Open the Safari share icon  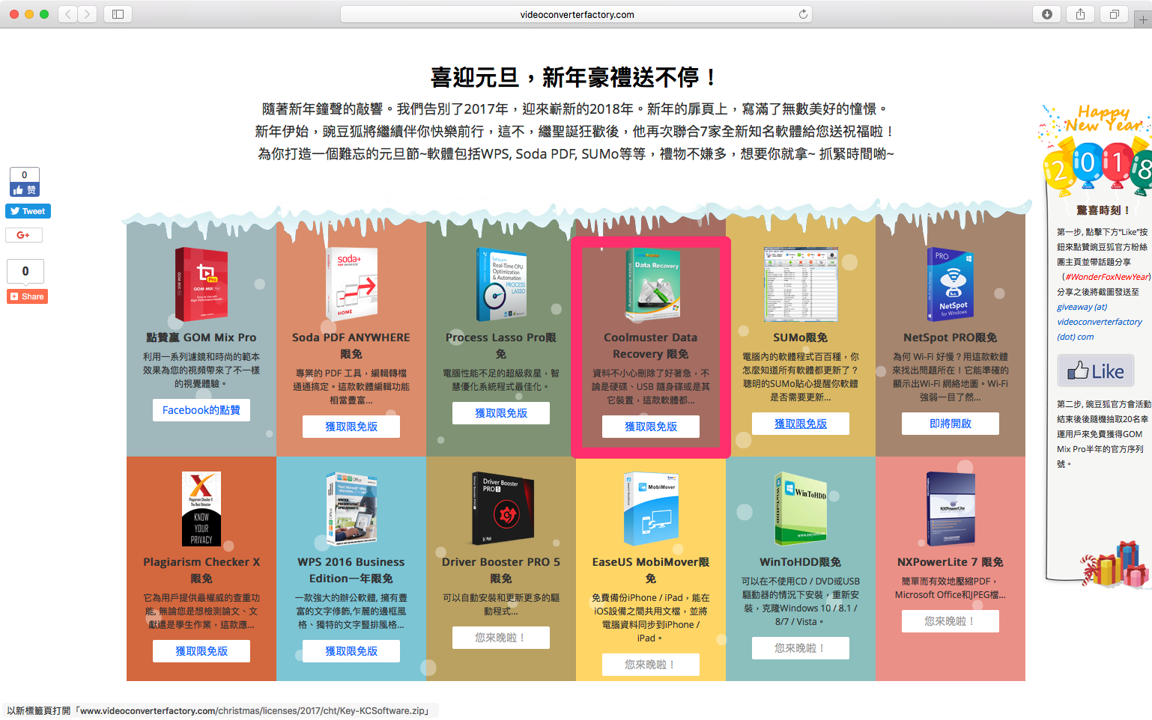click(x=1080, y=14)
